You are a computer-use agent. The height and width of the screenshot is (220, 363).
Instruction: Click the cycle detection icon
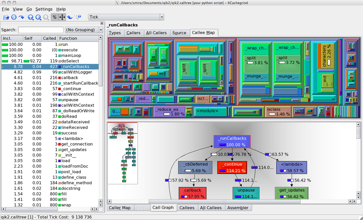tap(70, 17)
